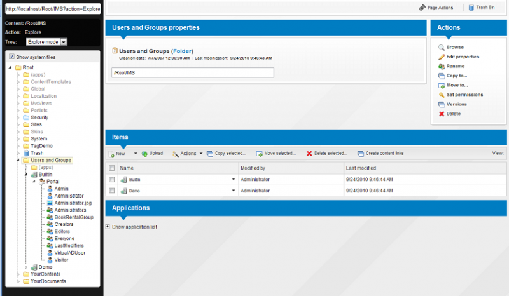Click the Versions icon
Image resolution: width=509 pixels, height=296 pixels.
pos(442,104)
